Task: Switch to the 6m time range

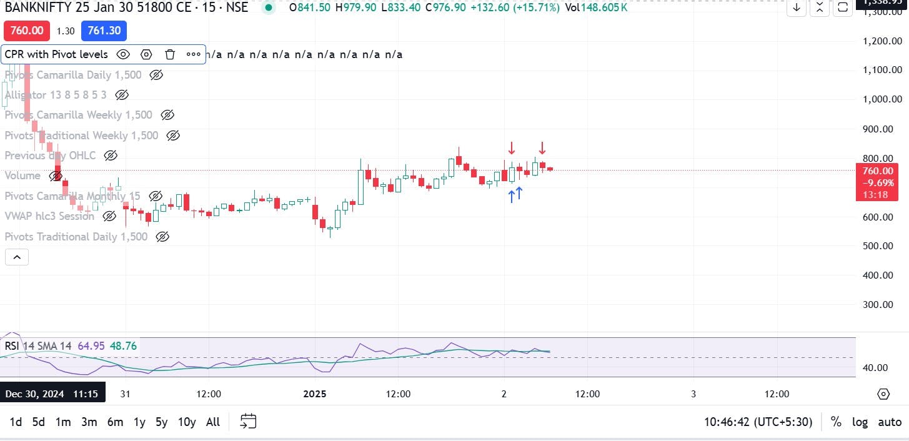Action: 115,422
